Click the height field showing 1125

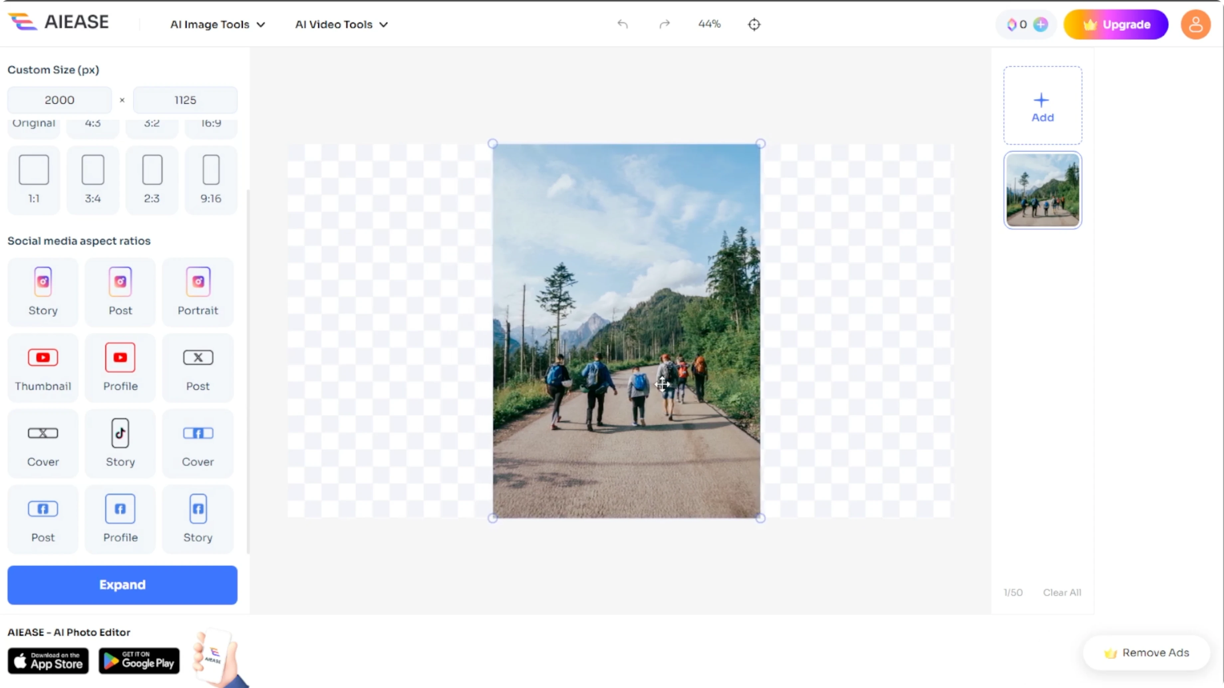pyautogui.click(x=185, y=100)
